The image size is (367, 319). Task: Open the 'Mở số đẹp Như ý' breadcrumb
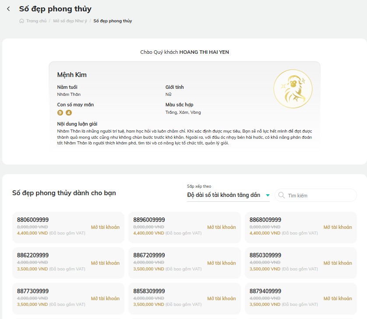70,21
